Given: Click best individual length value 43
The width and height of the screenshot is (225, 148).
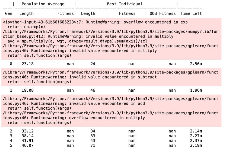Looking at the screenshot, I should coord(93,141).
